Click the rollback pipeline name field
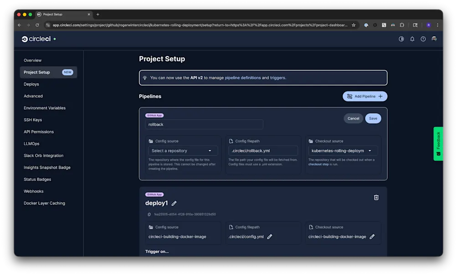 click(x=204, y=124)
